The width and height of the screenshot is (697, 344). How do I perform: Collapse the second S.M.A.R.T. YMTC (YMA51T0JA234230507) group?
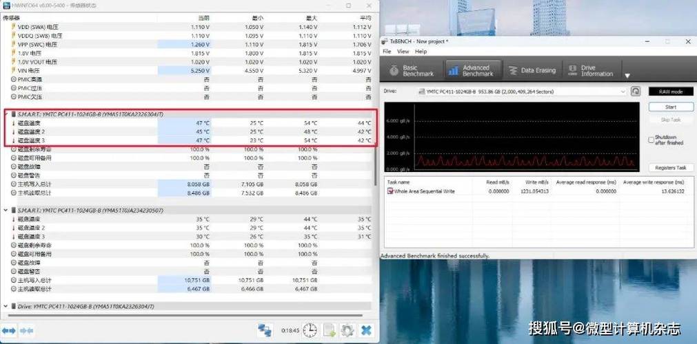6,211
